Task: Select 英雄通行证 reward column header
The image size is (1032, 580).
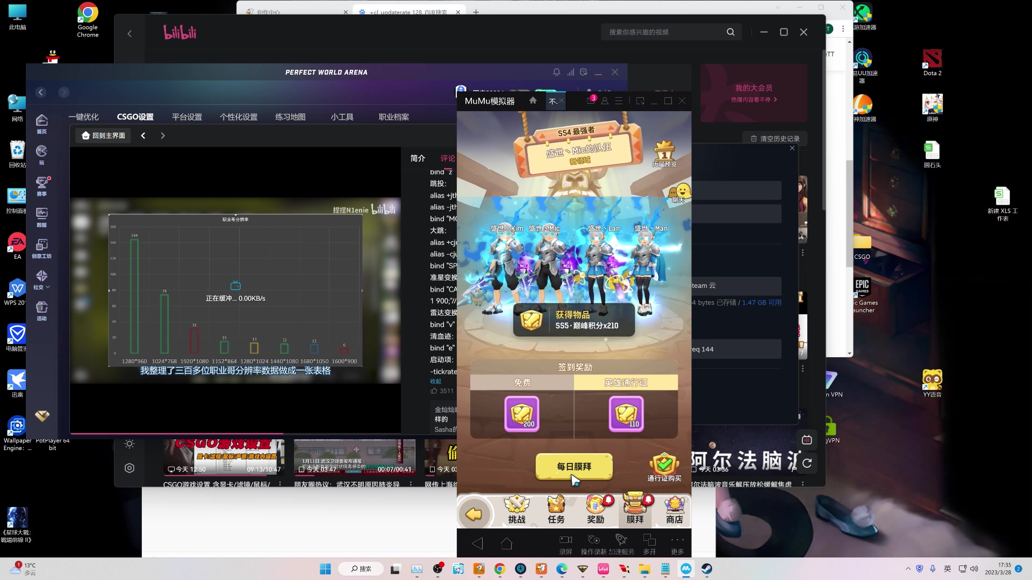Action: coord(626,382)
